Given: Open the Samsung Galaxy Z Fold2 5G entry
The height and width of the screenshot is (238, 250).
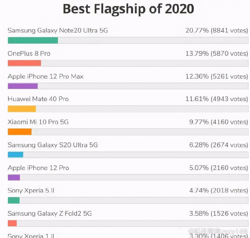Looking at the screenshot, I should click(x=49, y=213).
